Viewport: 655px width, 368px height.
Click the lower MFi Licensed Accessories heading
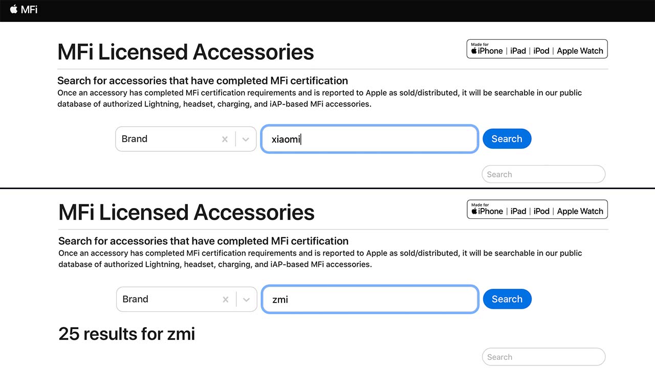point(186,213)
